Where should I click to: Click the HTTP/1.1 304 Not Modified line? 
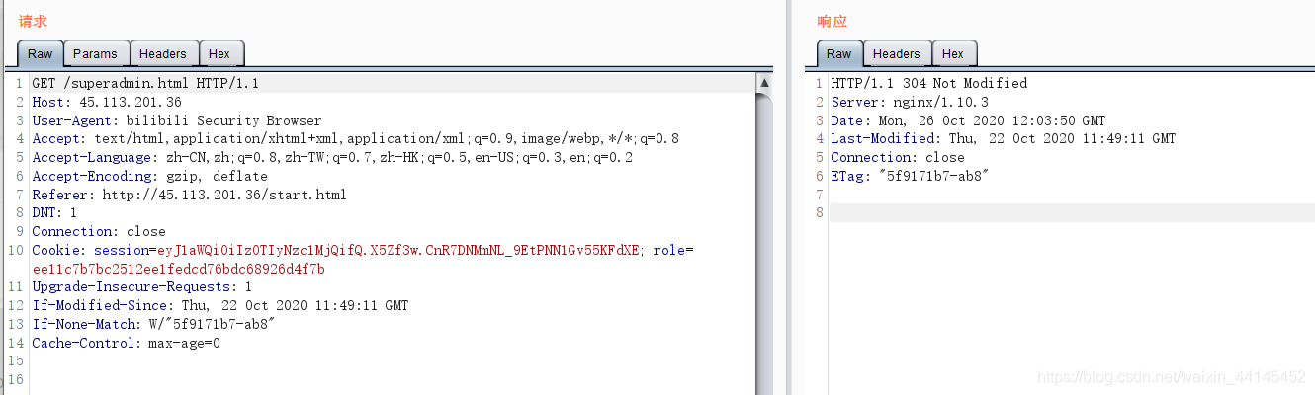[x=928, y=83]
